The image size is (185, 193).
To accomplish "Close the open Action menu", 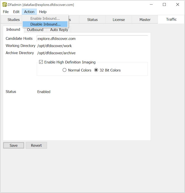I will coord(29,12).
